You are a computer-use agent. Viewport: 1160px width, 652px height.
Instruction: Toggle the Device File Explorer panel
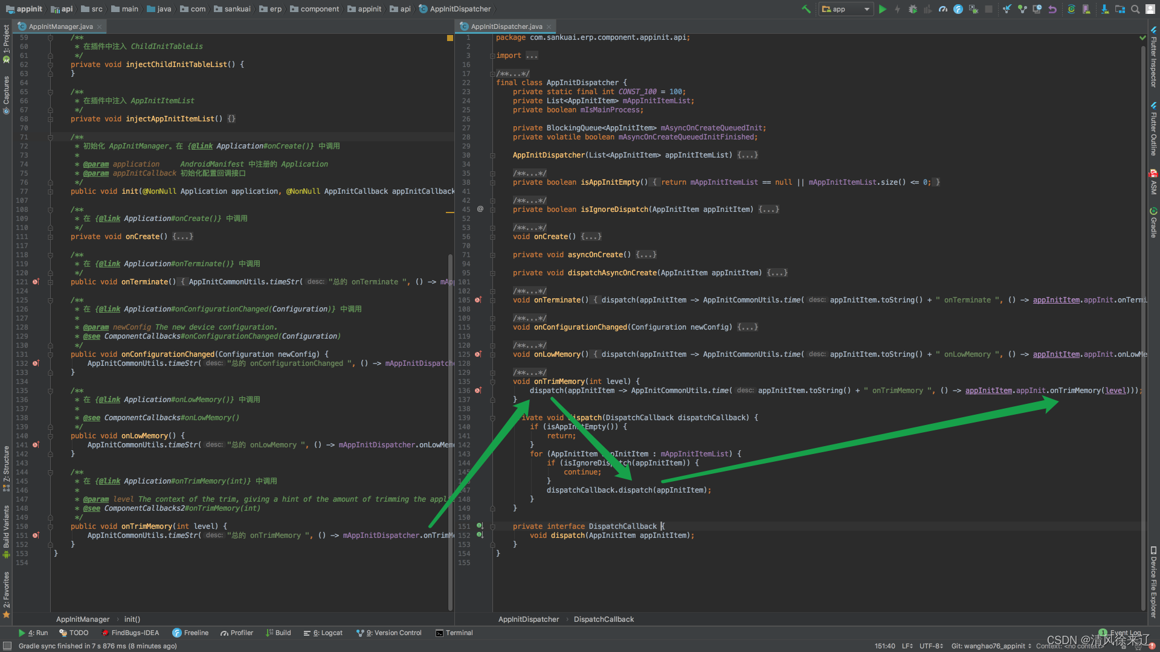(1153, 582)
